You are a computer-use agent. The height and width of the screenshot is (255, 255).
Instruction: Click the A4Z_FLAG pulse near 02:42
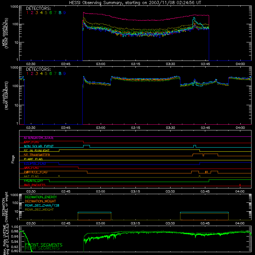click(x=59, y=177)
